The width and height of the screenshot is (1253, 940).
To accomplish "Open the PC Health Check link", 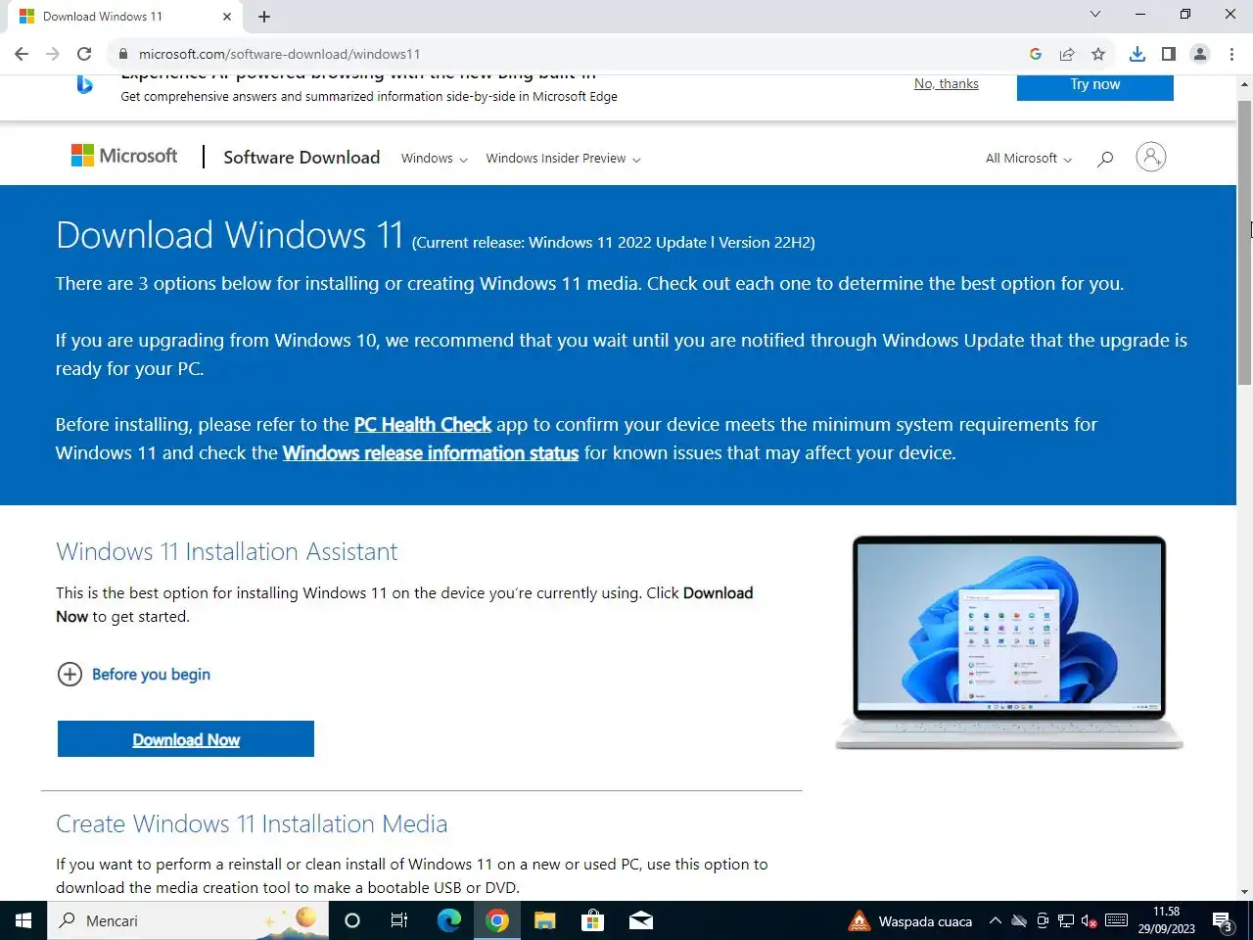I will point(423,424).
